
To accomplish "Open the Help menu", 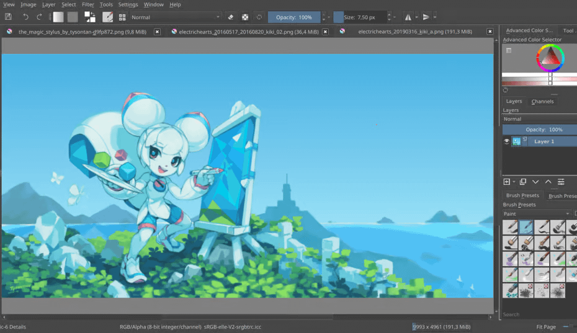I will point(175,4).
